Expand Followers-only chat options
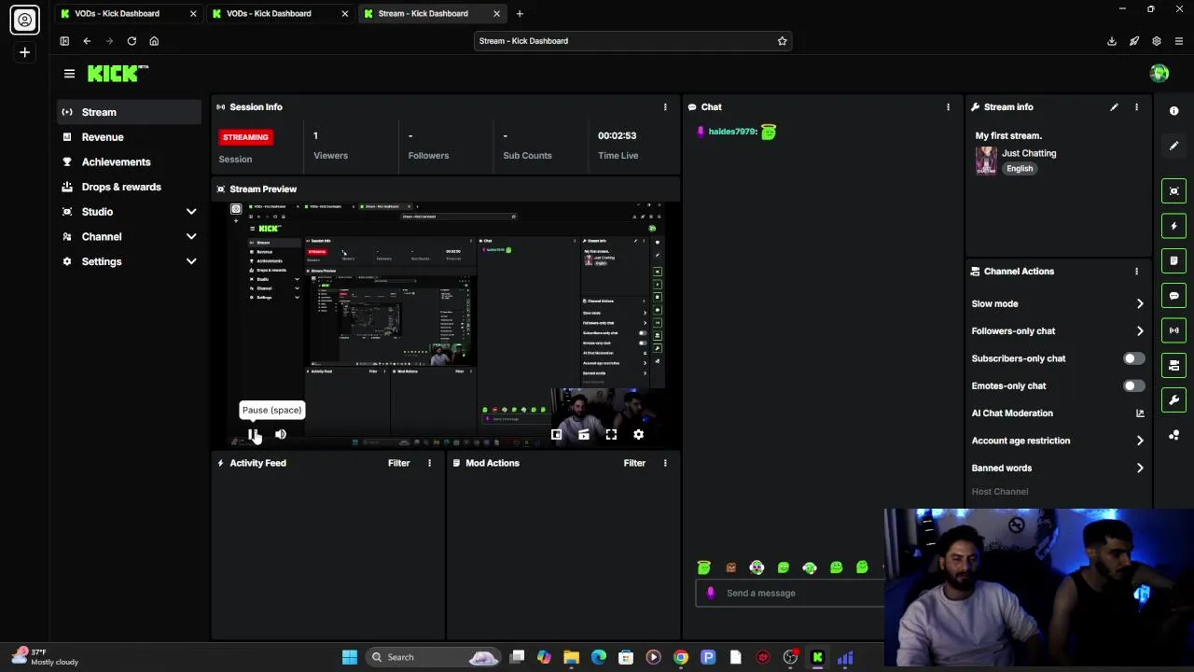1194x672 pixels. (x=1140, y=331)
